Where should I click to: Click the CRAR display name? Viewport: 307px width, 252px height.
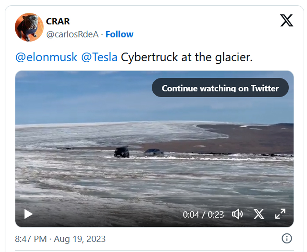pos(58,21)
